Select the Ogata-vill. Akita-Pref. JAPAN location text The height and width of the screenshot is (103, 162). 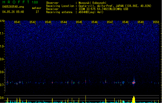click(115, 6)
